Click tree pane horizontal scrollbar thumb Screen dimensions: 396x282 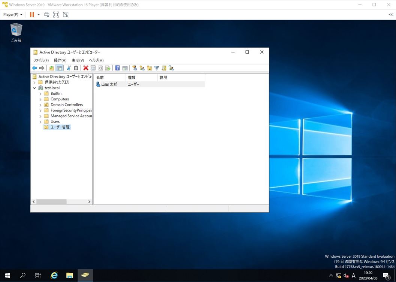click(x=51, y=202)
